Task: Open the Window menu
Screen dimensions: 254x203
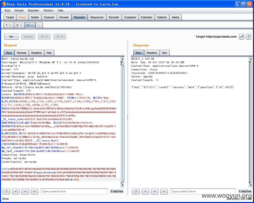Action: coord(48,10)
